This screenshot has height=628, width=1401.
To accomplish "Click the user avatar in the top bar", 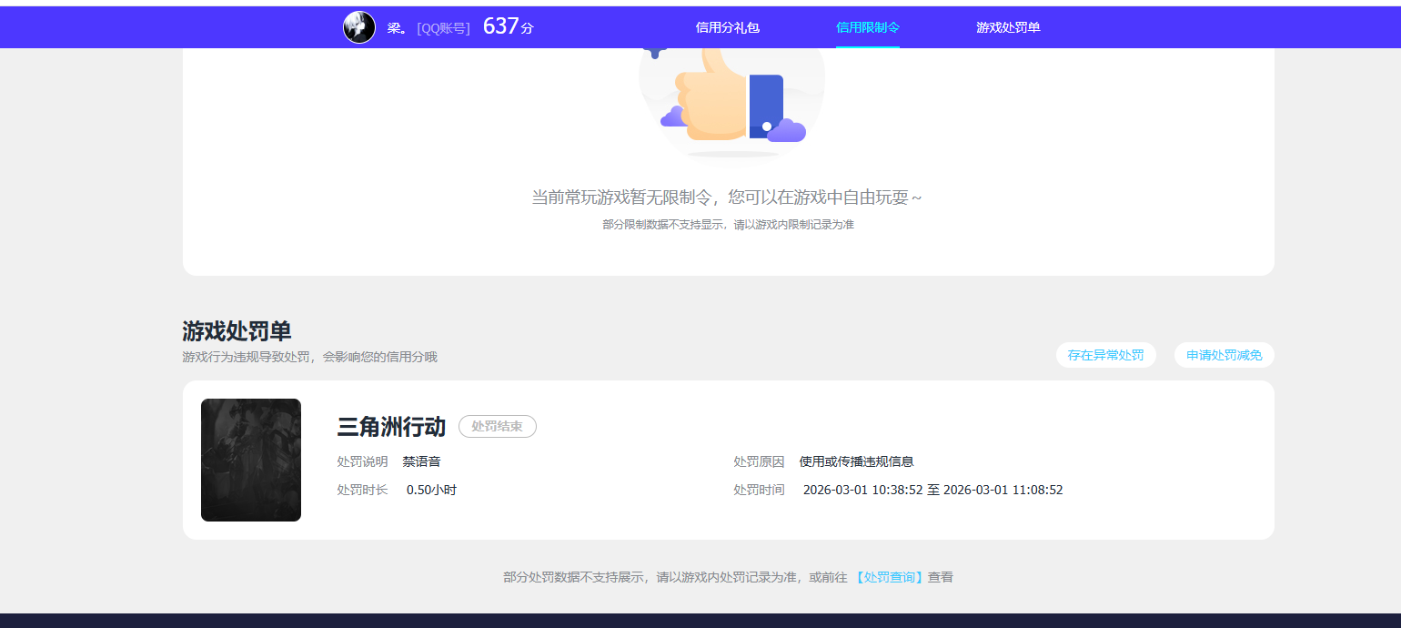I will click(x=358, y=26).
